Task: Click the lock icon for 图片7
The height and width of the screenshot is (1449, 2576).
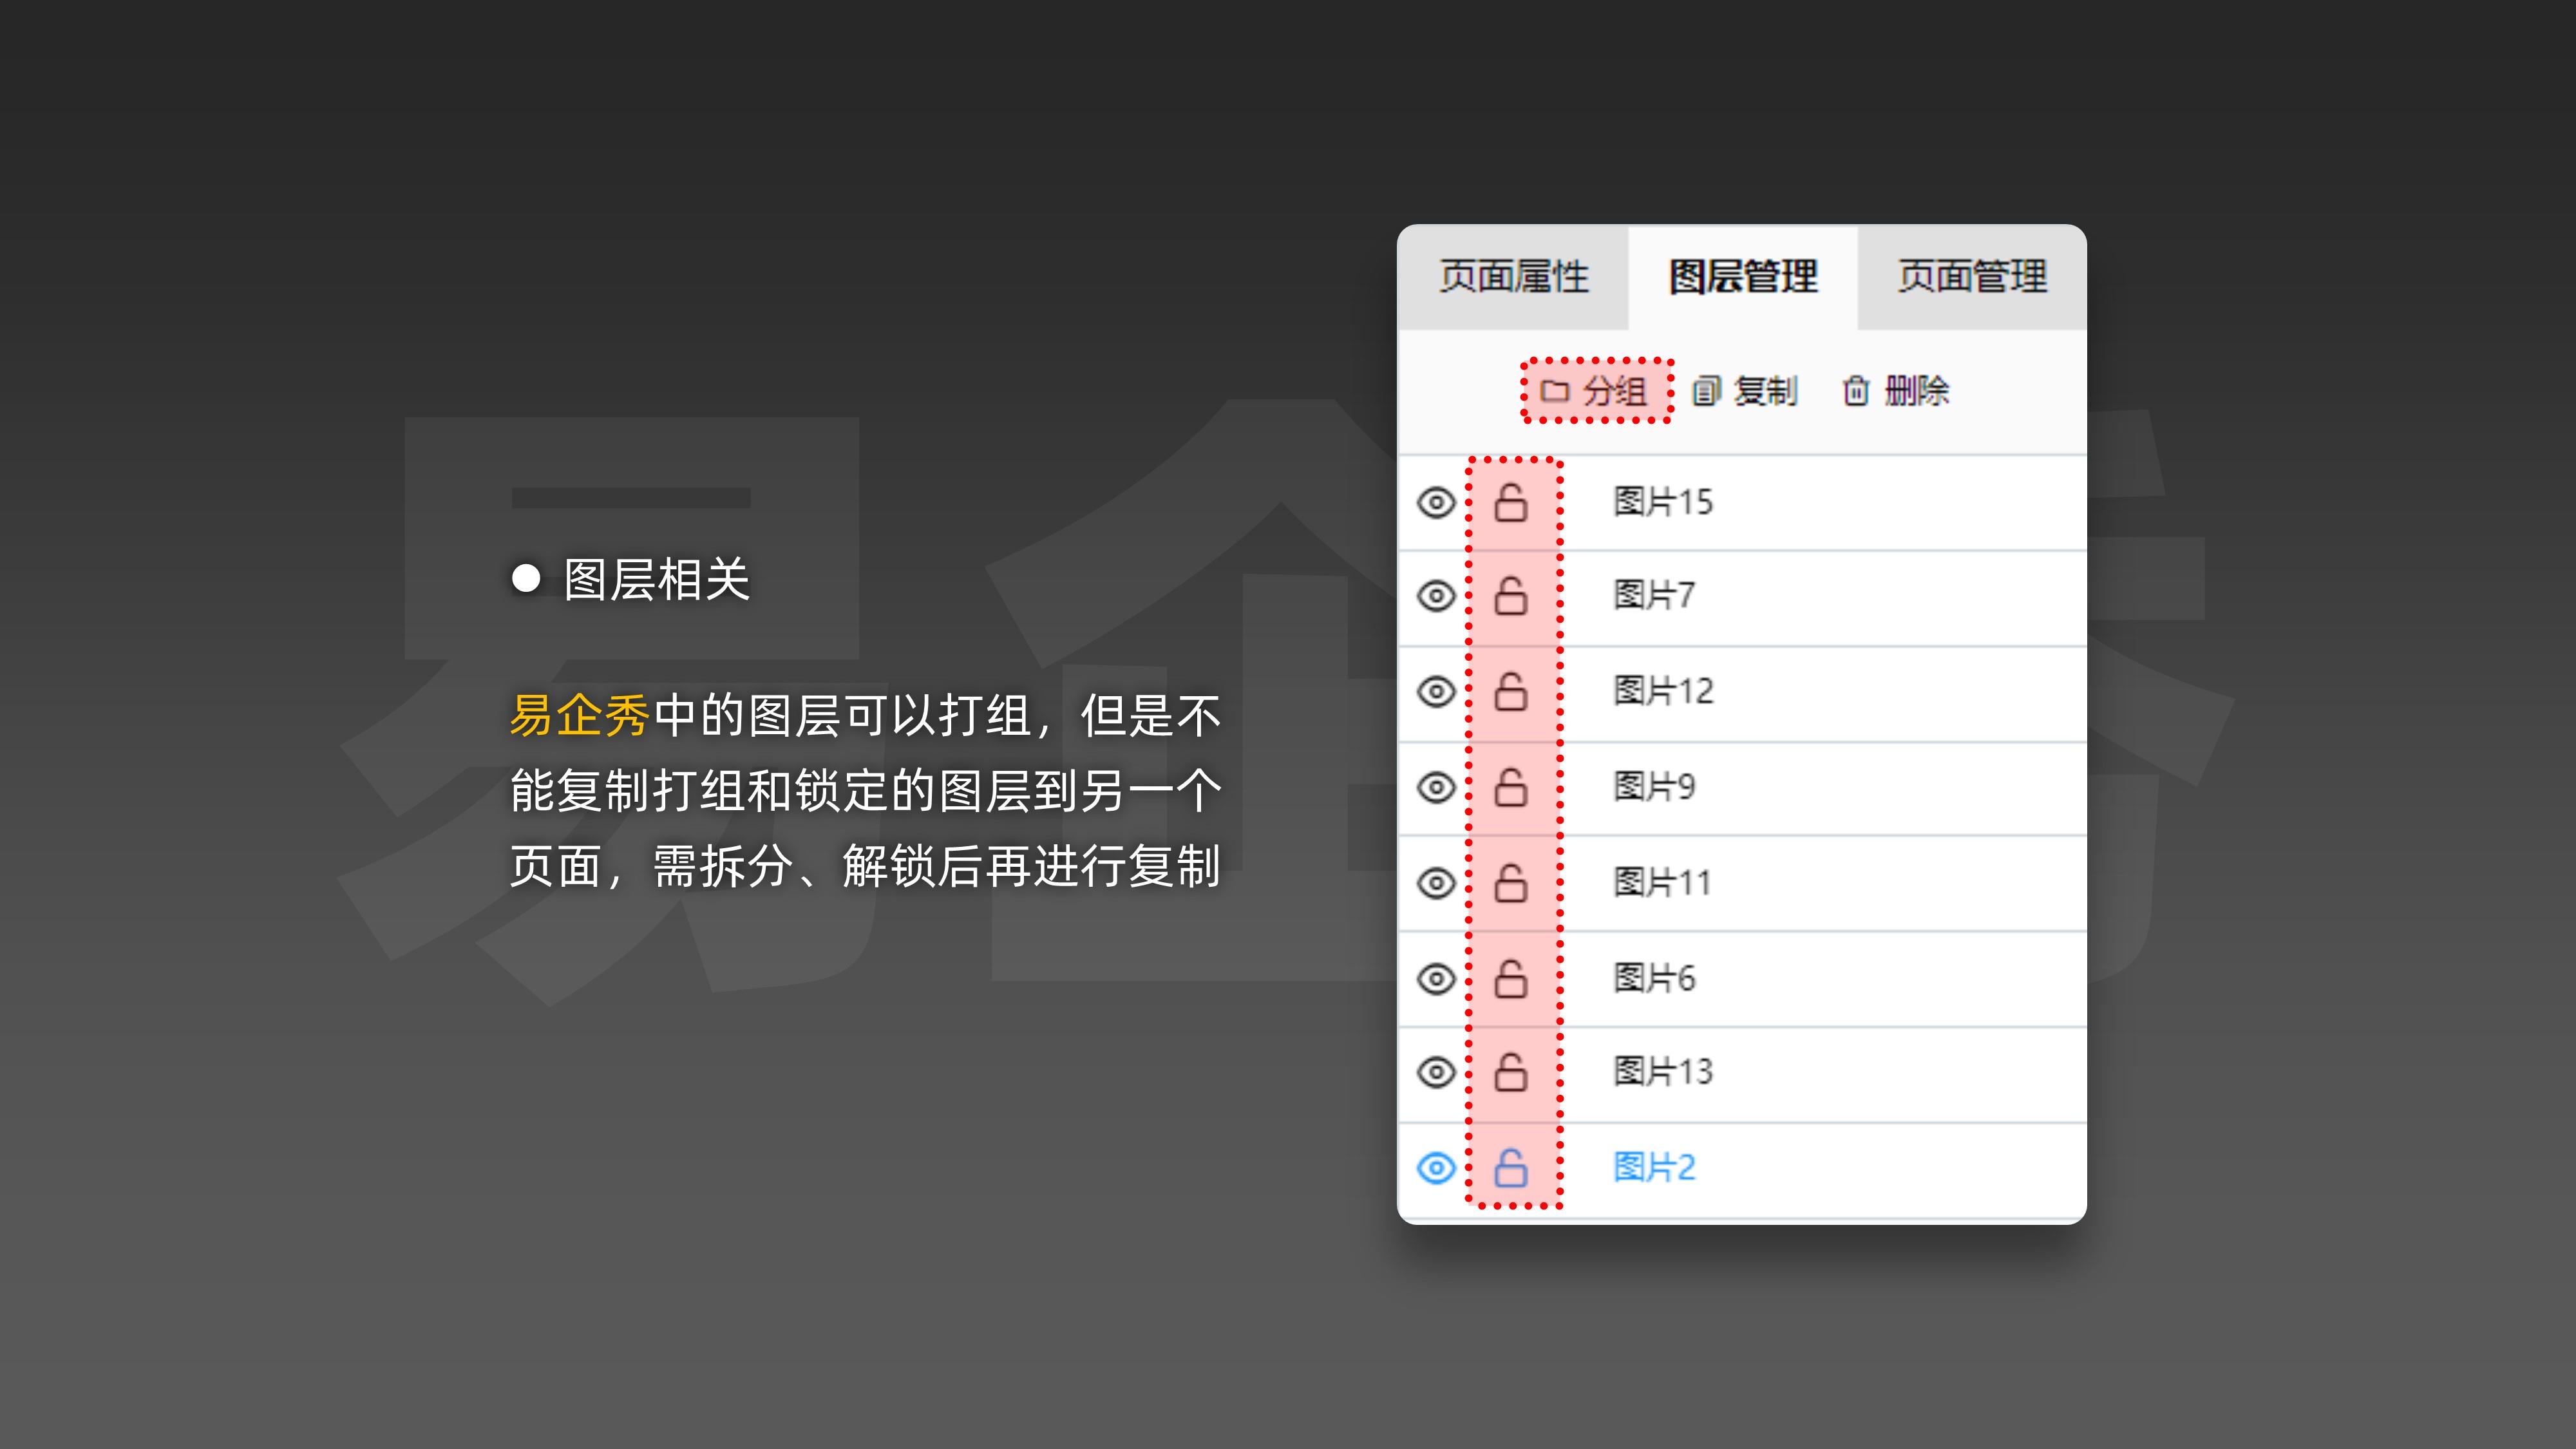Action: (x=1510, y=596)
